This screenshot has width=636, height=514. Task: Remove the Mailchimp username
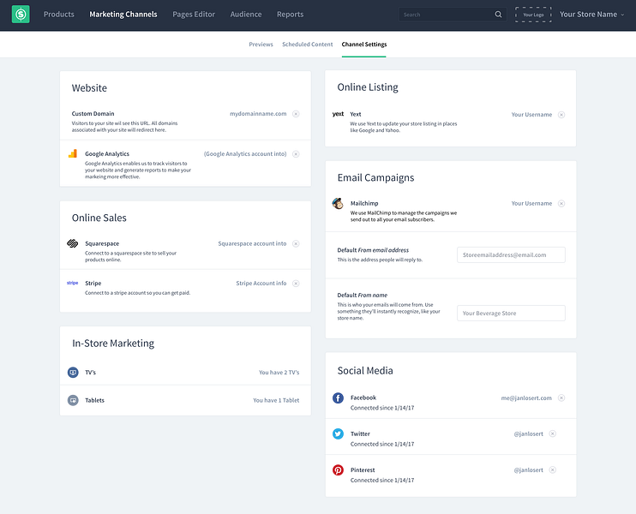pyautogui.click(x=561, y=204)
